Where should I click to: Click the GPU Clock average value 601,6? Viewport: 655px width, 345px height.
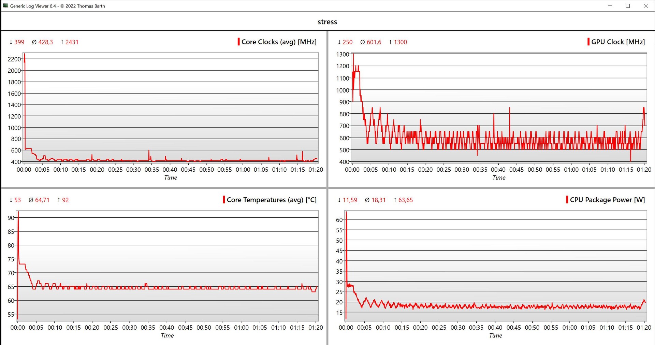(x=374, y=42)
